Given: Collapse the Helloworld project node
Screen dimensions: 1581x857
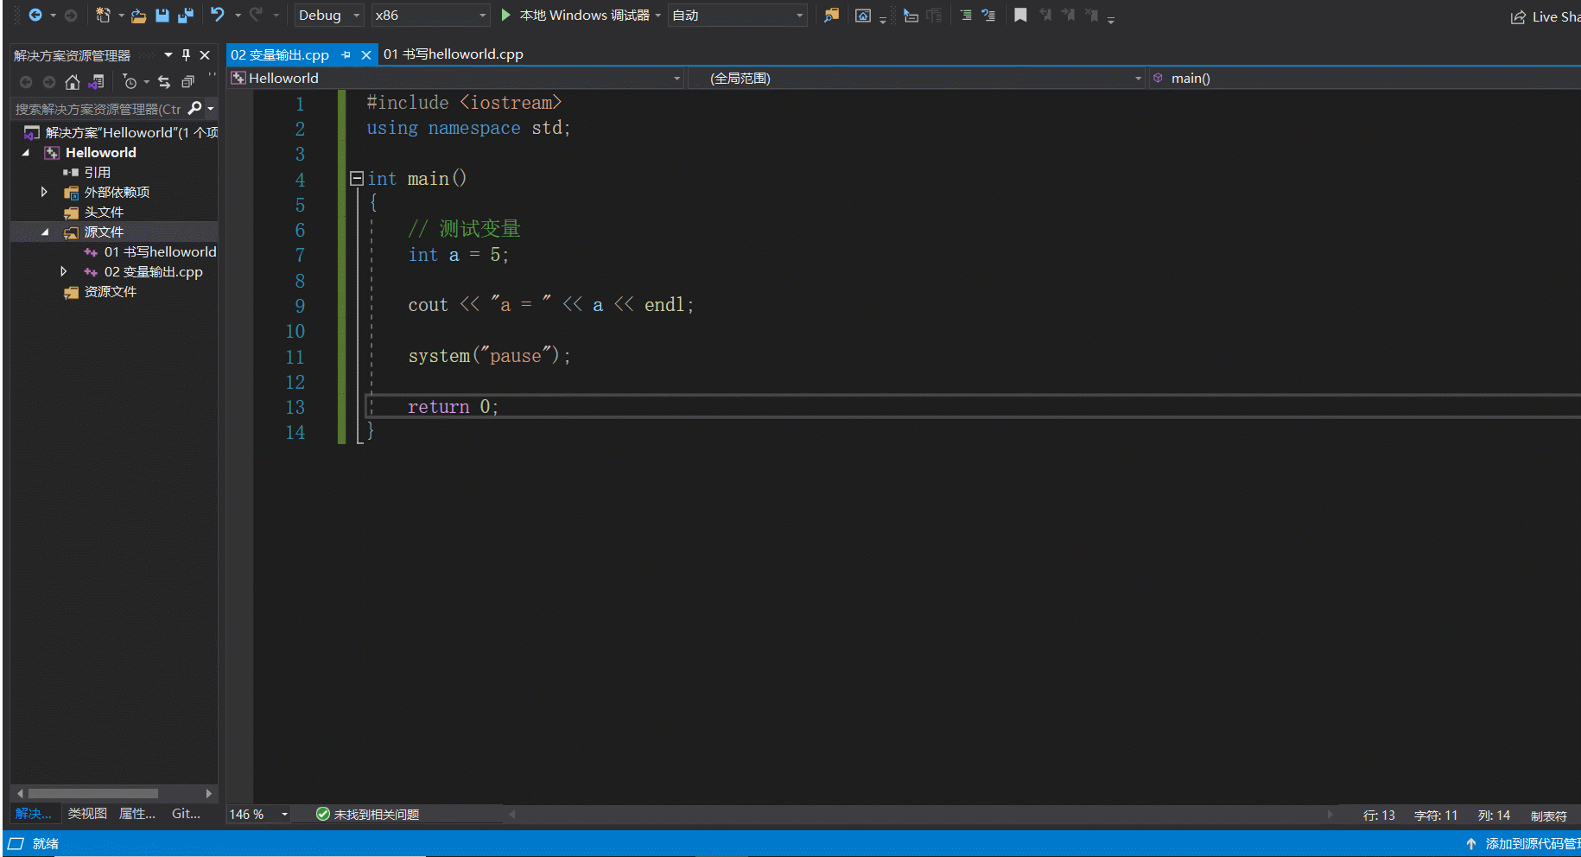Looking at the screenshot, I should (x=26, y=152).
